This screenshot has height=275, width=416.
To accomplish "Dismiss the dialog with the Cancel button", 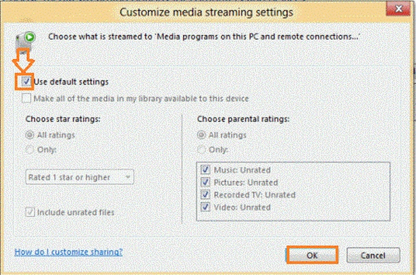I will (373, 255).
